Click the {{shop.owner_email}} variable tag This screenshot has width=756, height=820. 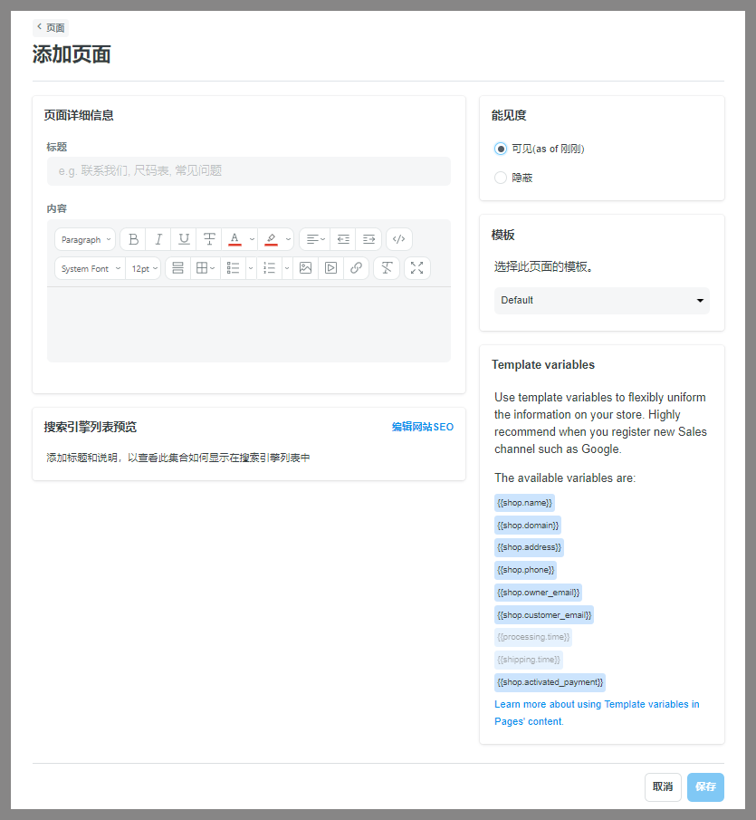[538, 593]
